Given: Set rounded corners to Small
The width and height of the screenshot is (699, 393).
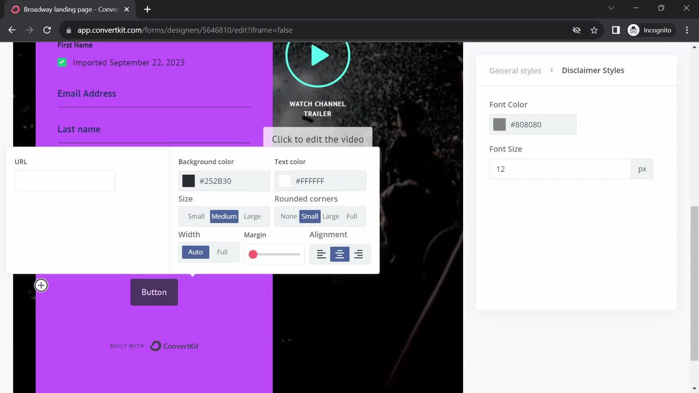Looking at the screenshot, I should point(310,217).
